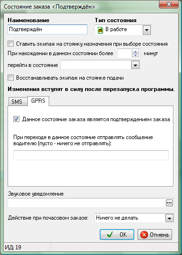The height and width of the screenshot is (255, 182).
Task: Expand the перейти в состояние dropdown
Action: pyautogui.click(x=135, y=65)
